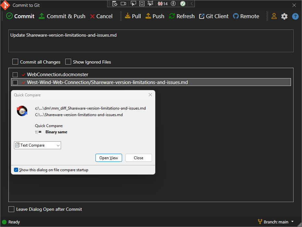Image resolution: width=302 pixels, height=227 pixels.
Task: Expand the Text Compare dropdown
Action: tap(37, 145)
